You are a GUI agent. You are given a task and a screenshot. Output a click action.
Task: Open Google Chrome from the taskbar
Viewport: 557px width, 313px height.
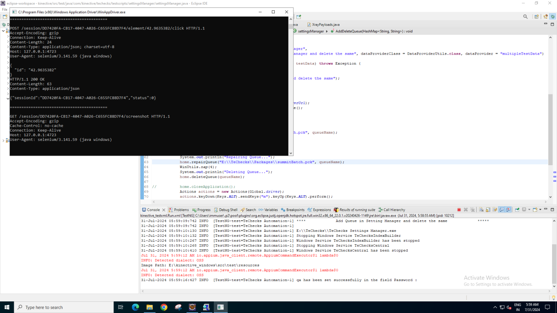(x=164, y=307)
